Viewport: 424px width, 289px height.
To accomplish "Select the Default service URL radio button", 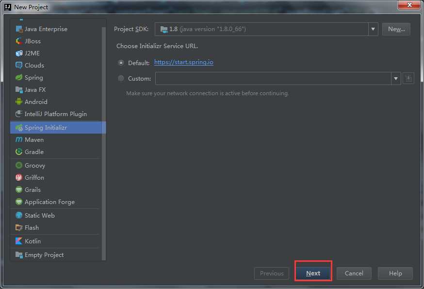I will coord(121,63).
